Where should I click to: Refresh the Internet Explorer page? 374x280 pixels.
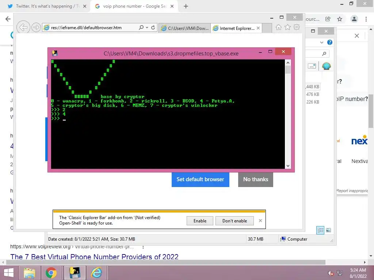tap(153, 27)
